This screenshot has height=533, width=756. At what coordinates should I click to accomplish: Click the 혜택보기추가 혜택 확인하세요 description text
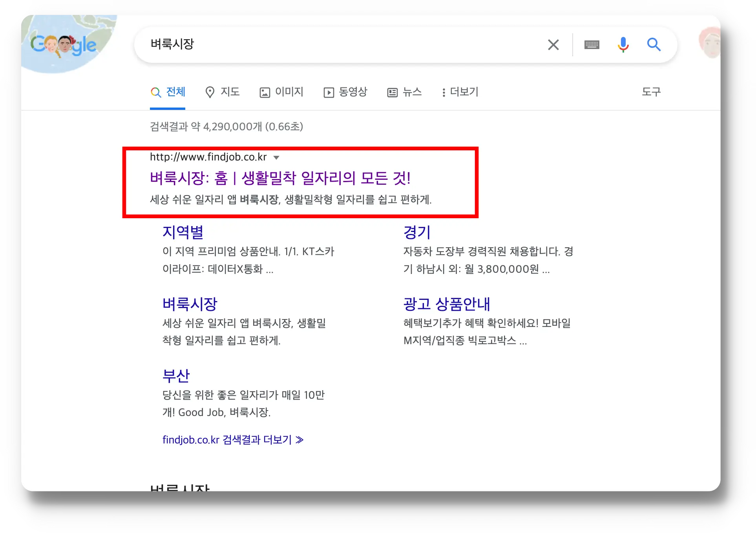[487, 332]
